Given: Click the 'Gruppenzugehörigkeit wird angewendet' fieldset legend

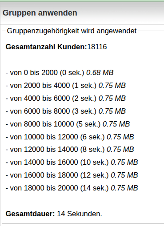Looking at the screenshot, I should click(x=72, y=31).
